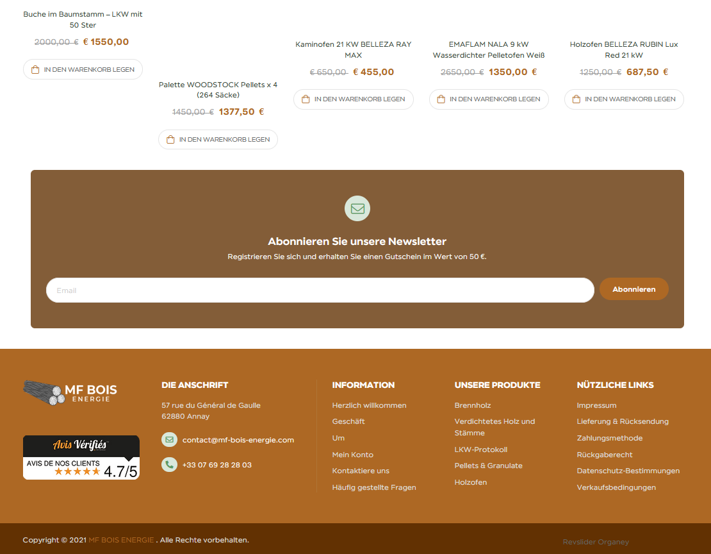Click the contact@mf-bois-energie.com email link
This screenshot has height=554, width=711.
[x=238, y=440]
